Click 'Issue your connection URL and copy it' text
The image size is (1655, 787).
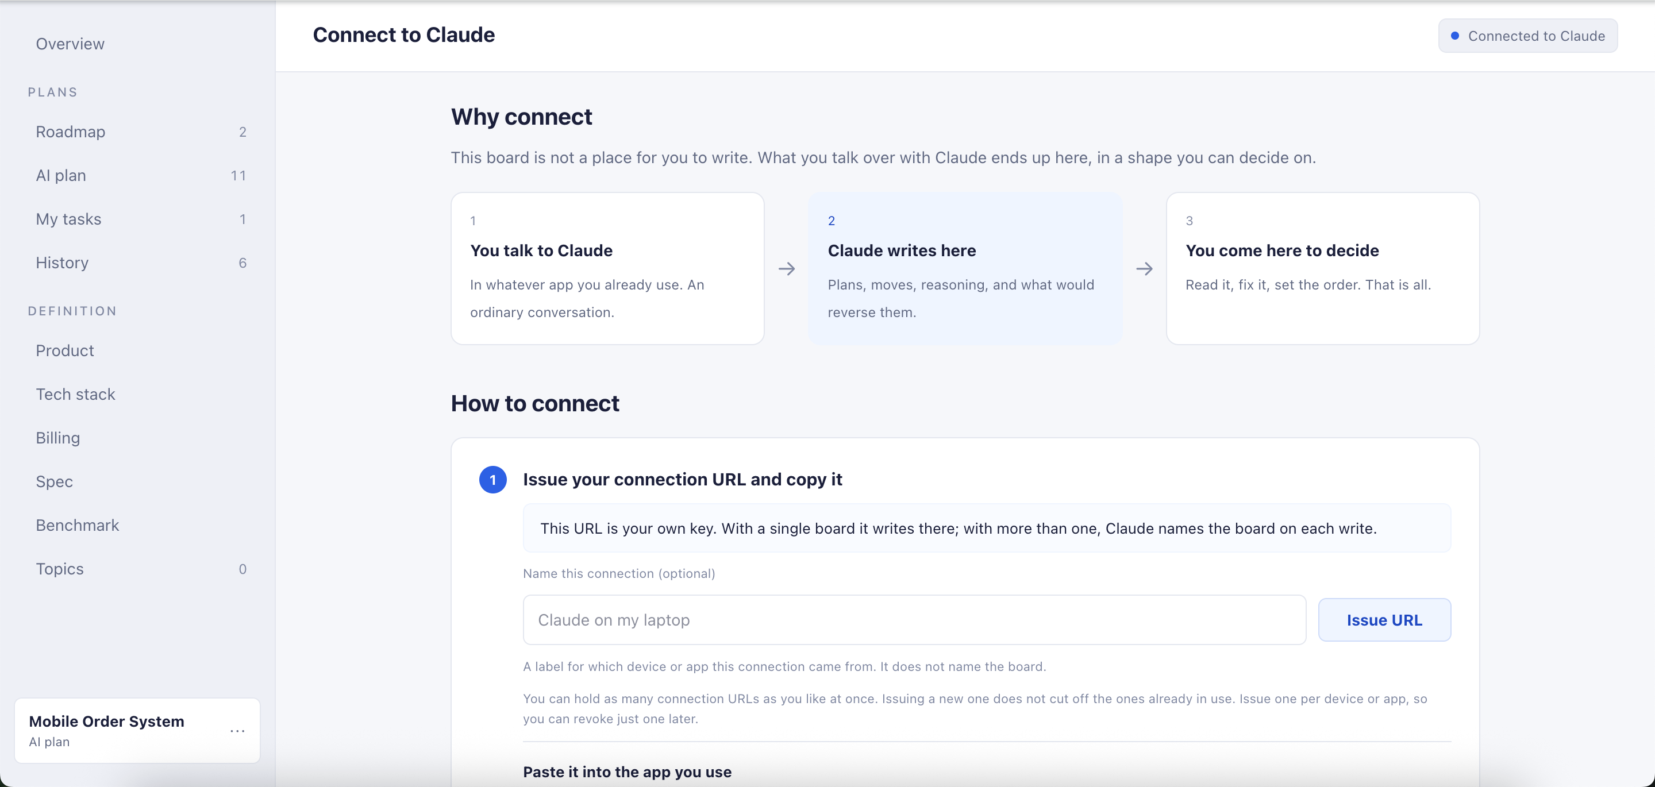682,479
